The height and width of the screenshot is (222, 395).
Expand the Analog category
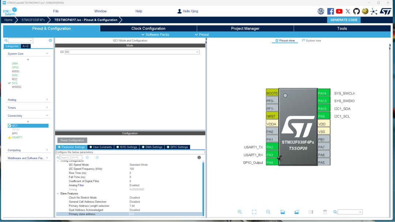point(47,100)
